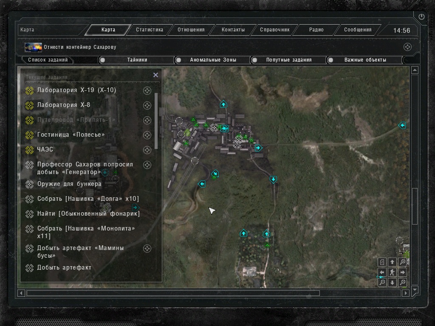Close the Текущие задания panel
This screenshot has height=326, width=435.
pyautogui.click(x=155, y=75)
